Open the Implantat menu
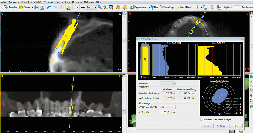The image size is (253, 133). tap(36, 2)
